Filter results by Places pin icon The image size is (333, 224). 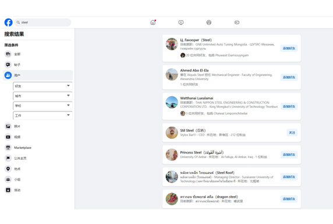[x=8, y=169]
